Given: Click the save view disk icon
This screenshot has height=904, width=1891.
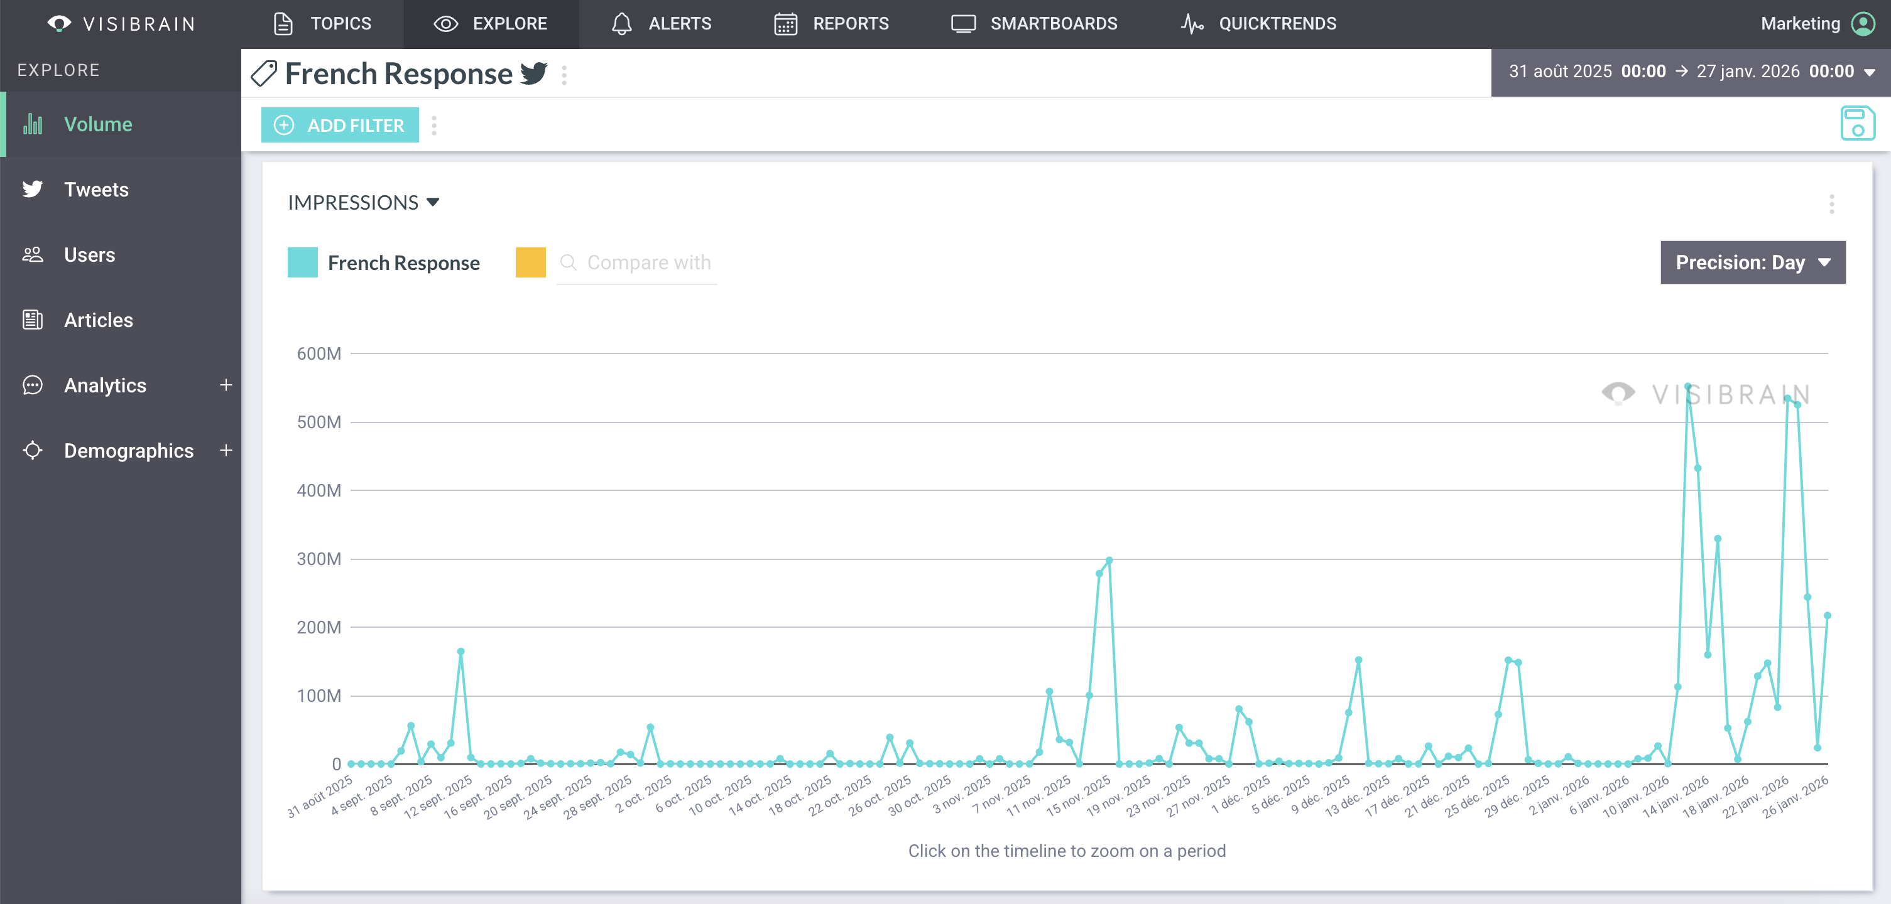Looking at the screenshot, I should [x=1857, y=123].
